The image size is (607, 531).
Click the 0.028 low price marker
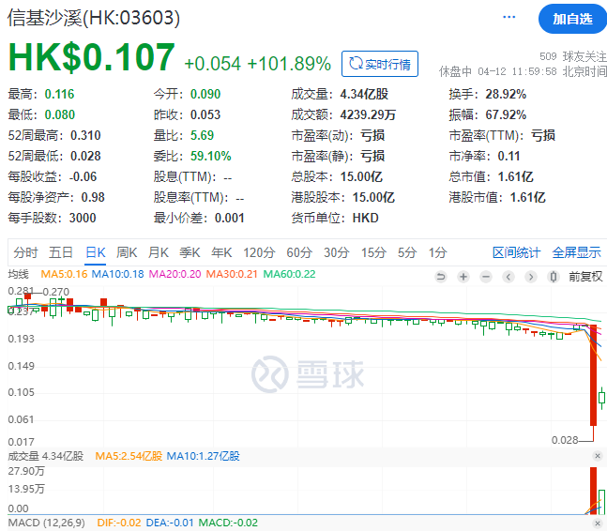tap(565, 440)
